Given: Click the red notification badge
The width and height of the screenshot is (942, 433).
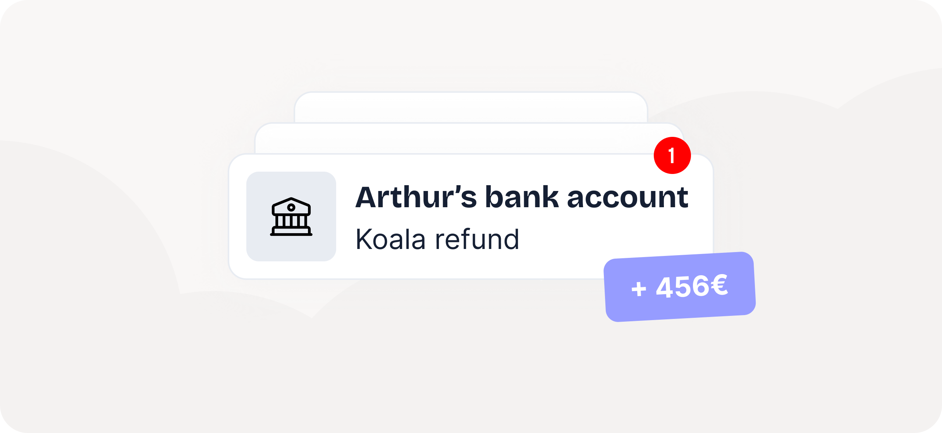Looking at the screenshot, I should [x=672, y=155].
